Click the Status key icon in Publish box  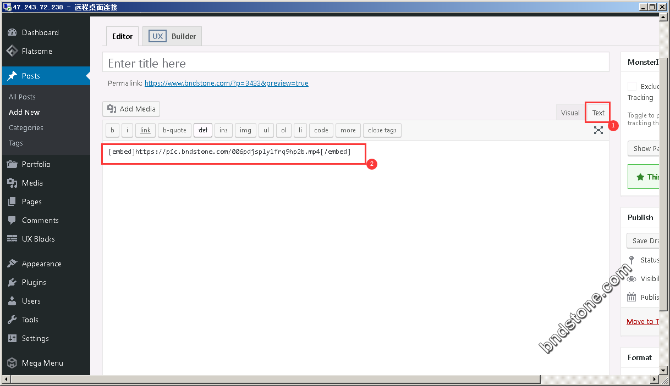point(631,260)
